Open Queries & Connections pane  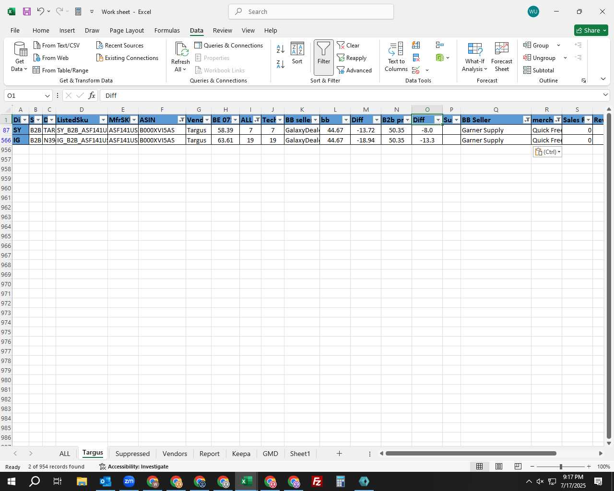[229, 45]
